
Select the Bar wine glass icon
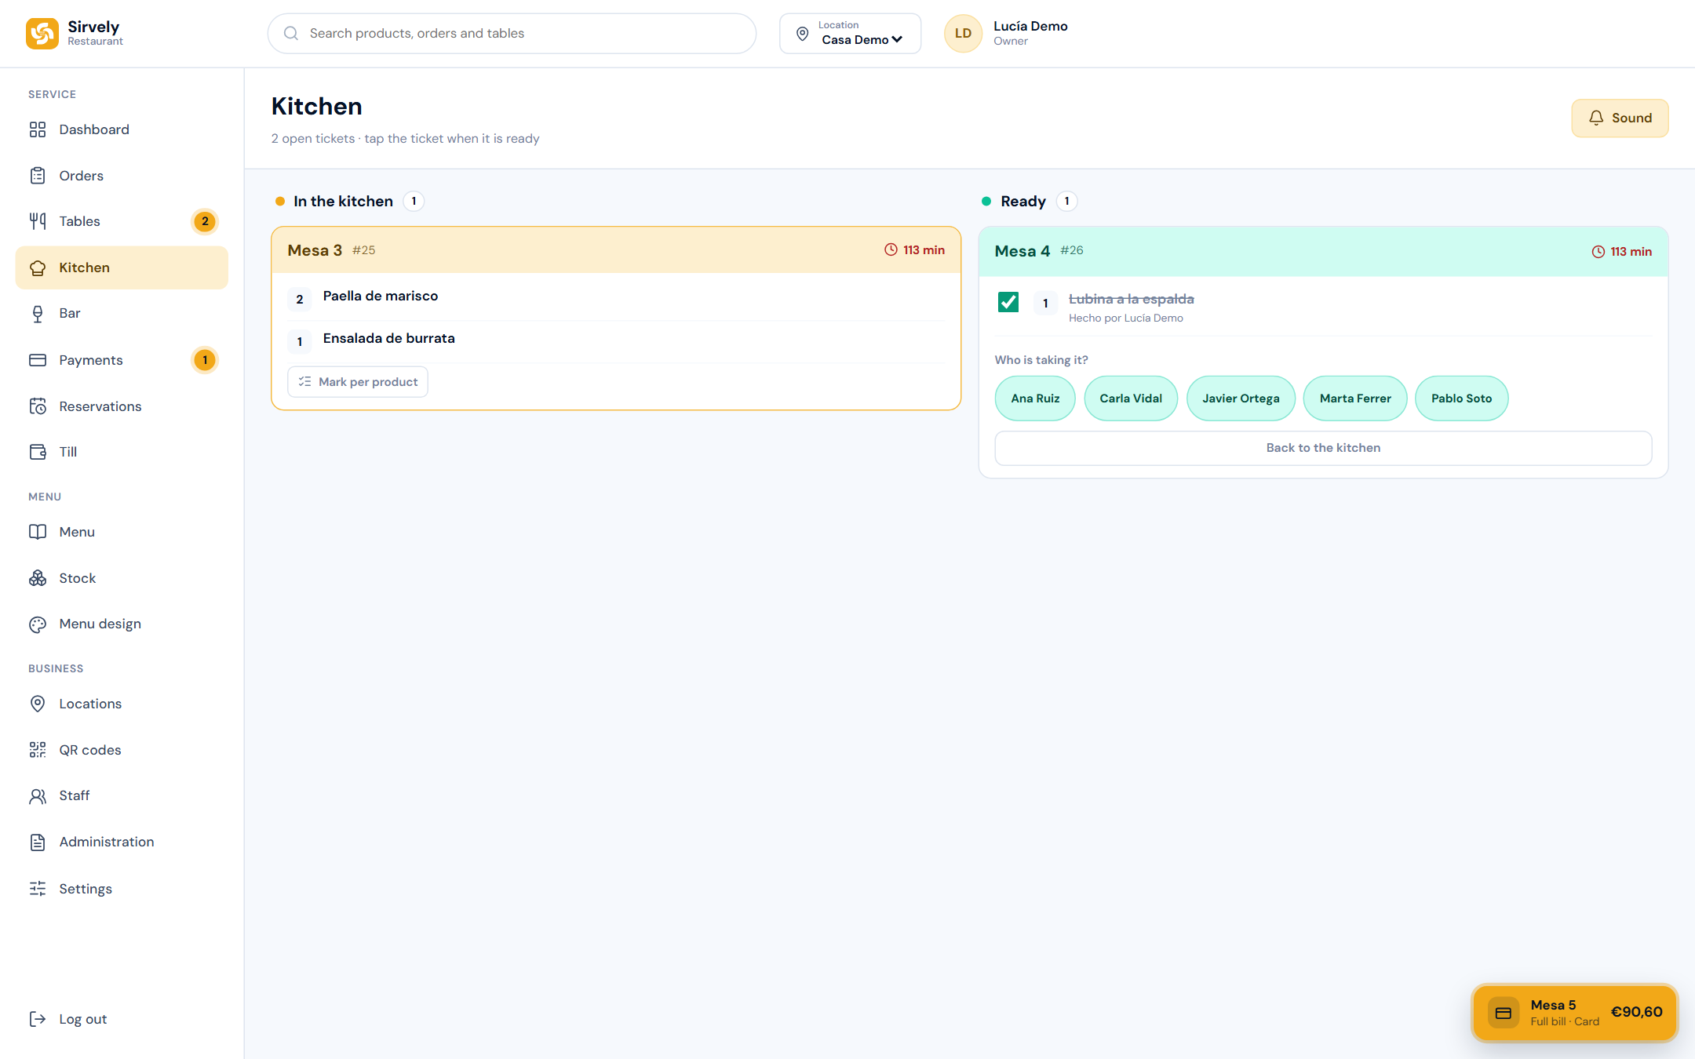(x=38, y=314)
